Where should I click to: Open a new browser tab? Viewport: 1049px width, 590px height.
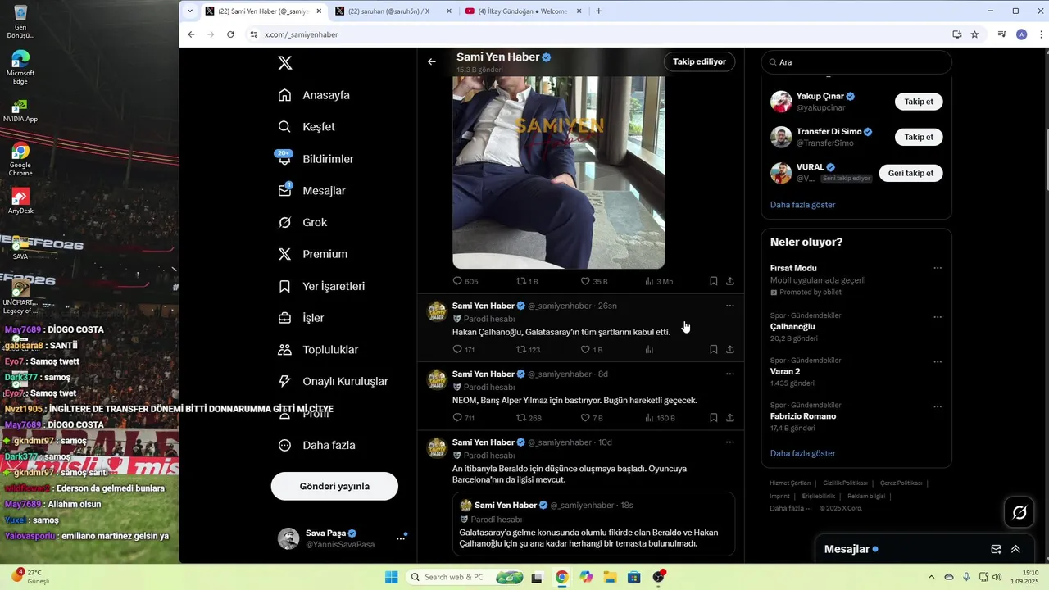tap(599, 11)
